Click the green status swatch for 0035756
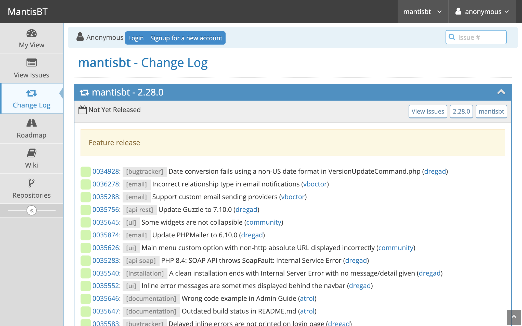 coord(86,210)
